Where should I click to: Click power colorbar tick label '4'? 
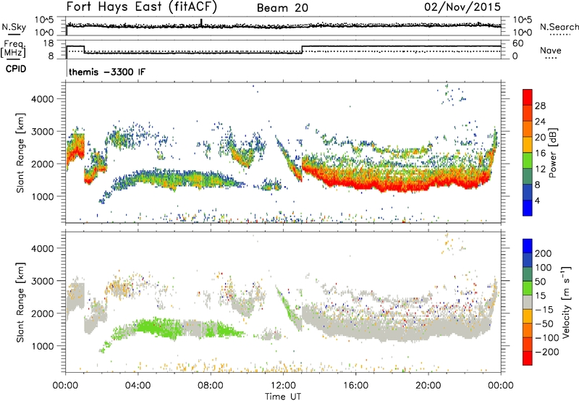(538, 200)
